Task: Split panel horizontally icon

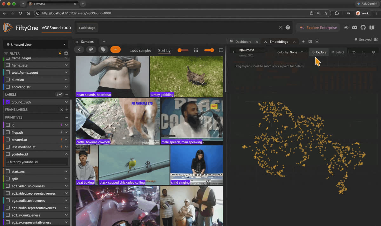Action: click(310, 42)
